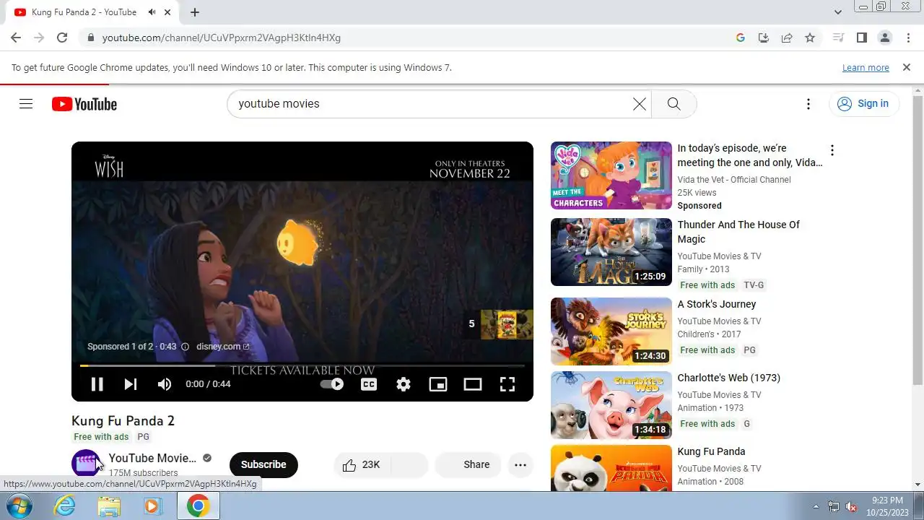
Task: Open ad info icon next to Sponsored
Action: tap(185, 347)
